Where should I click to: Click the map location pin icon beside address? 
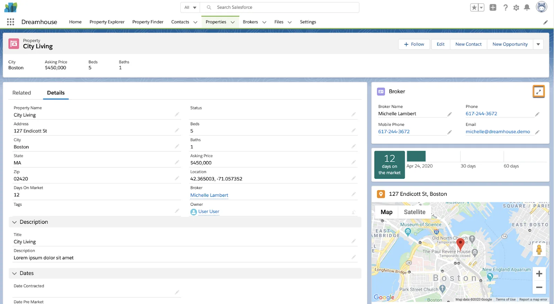[381, 194]
